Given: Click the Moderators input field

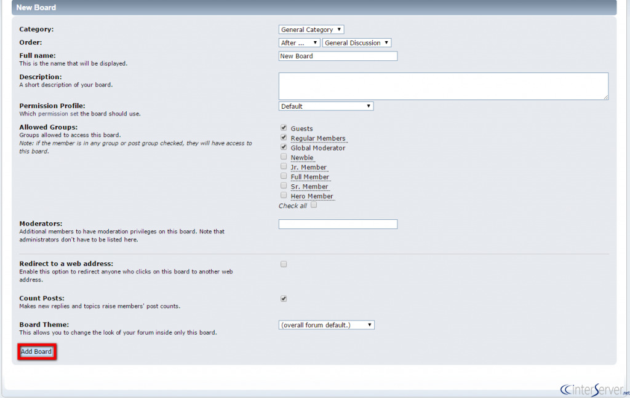Looking at the screenshot, I should click(338, 224).
